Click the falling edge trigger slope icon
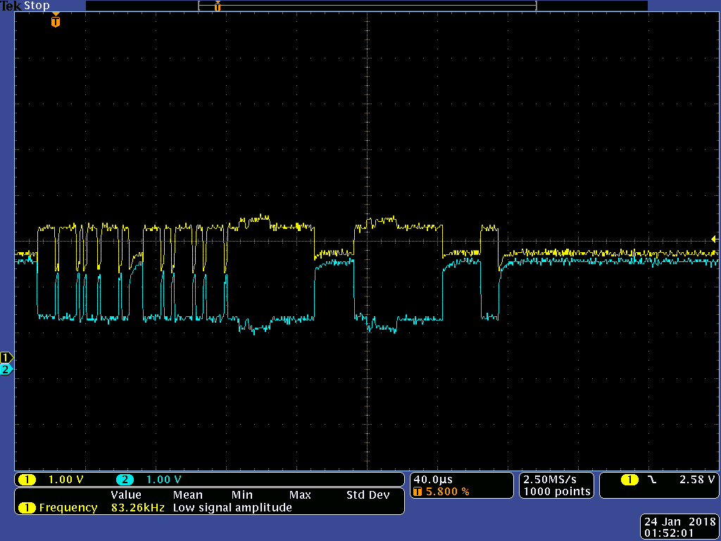 click(652, 480)
